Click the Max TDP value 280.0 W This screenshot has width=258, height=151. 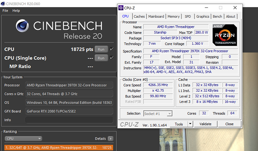[202, 32]
